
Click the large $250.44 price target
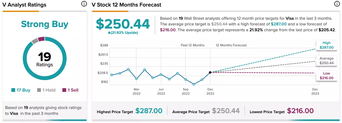coord(123,24)
